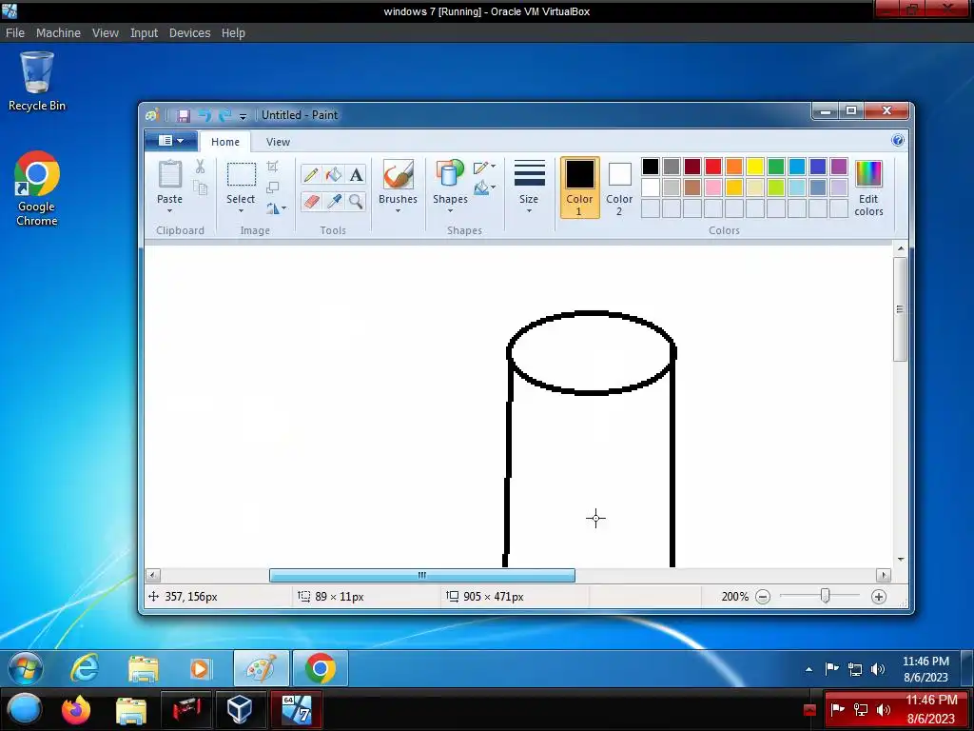The height and width of the screenshot is (731, 974).
Task: Select Color 2 background box
Action: (x=619, y=188)
